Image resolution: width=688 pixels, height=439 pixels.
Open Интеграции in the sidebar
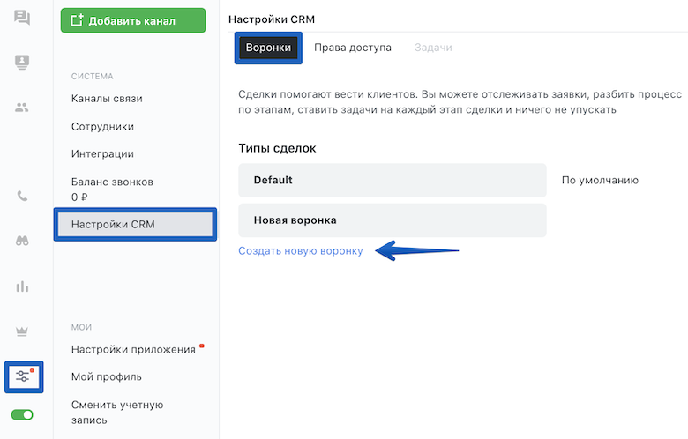coord(102,154)
